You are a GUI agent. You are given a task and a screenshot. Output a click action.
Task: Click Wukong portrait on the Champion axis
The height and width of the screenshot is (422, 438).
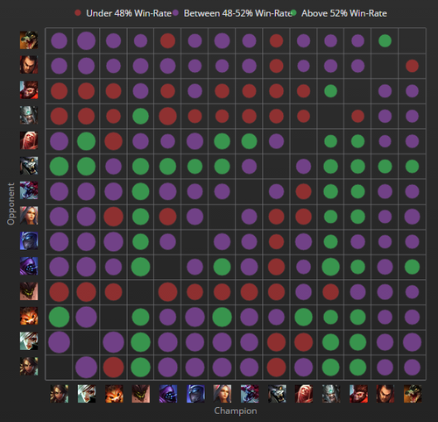(x=358, y=394)
